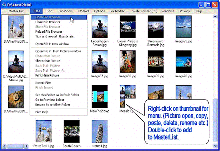Open the Windows menu
This screenshot has height=151, width=220.
pos(168,11)
